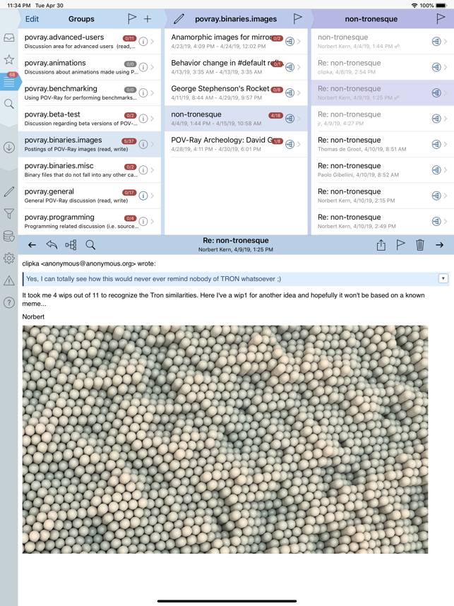
Task: Open chevron for POV-Ray Archeology thread
Action: (299, 144)
